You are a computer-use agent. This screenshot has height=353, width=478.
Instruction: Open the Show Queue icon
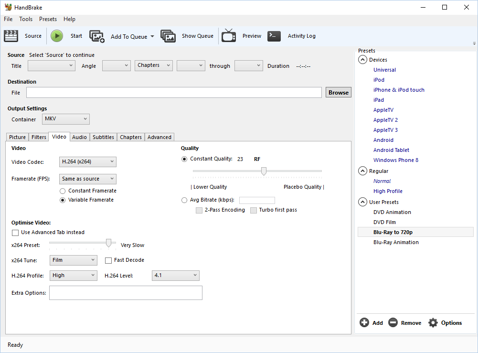[x=168, y=36]
